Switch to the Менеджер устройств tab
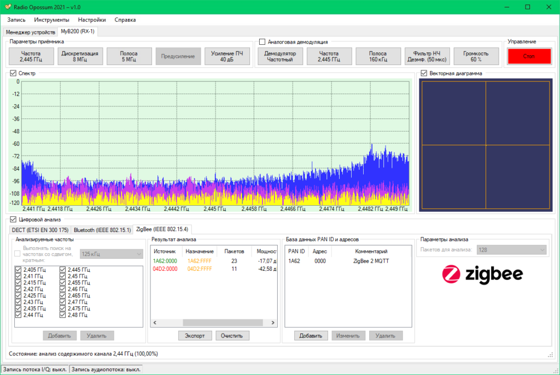This screenshot has width=560, height=375. pos(30,32)
